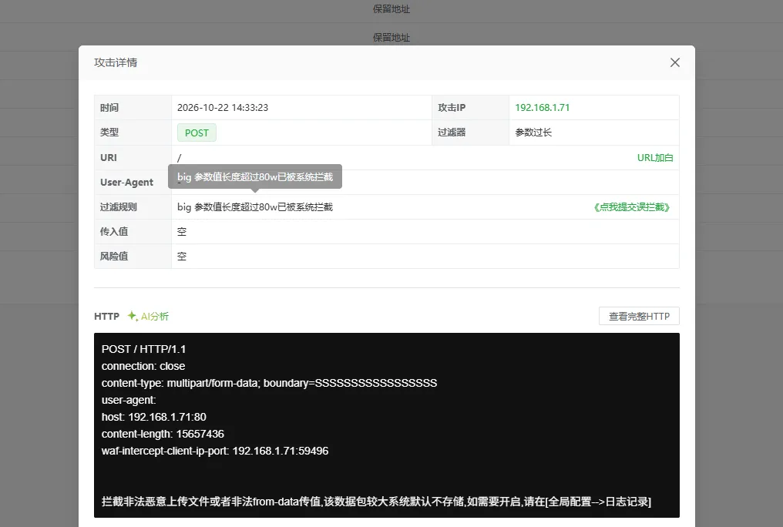Viewport: 783px width, 527px height.
Task: Click attack IP 192.168.1.71
Action: tap(542, 107)
